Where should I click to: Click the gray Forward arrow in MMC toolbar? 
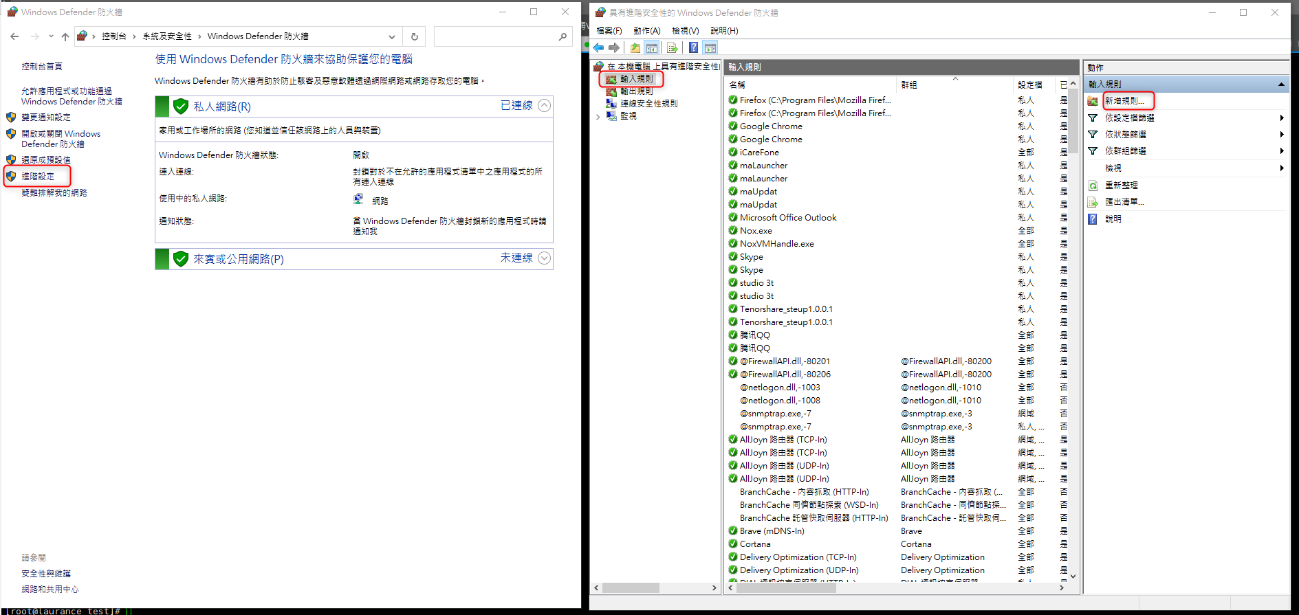614,47
